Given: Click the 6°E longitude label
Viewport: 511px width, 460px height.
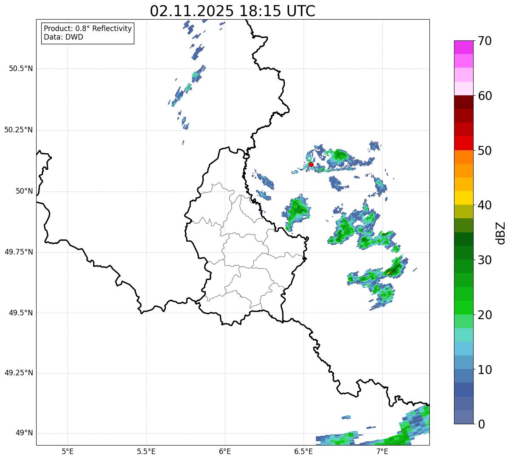Looking at the screenshot, I should coord(225,451).
